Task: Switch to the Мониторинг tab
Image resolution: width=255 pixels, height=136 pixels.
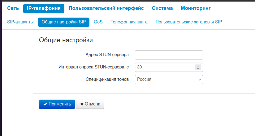Action: tap(196, 8)
